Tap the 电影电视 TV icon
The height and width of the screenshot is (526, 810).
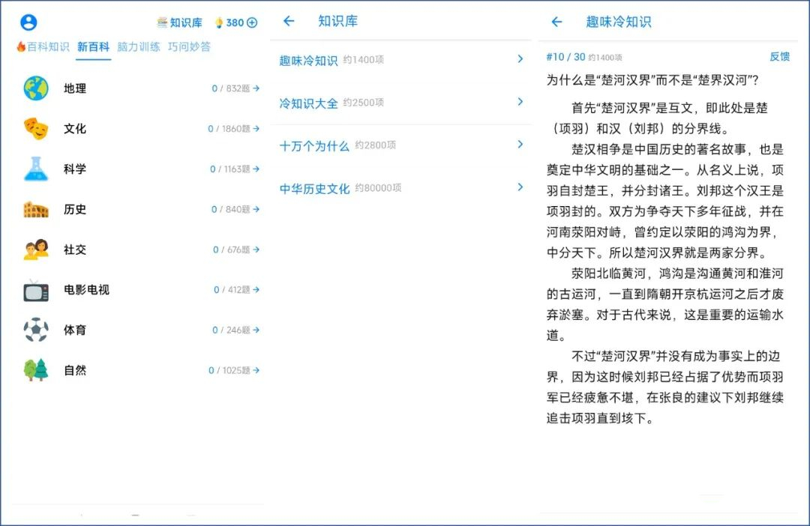click(x=31, y=290)
